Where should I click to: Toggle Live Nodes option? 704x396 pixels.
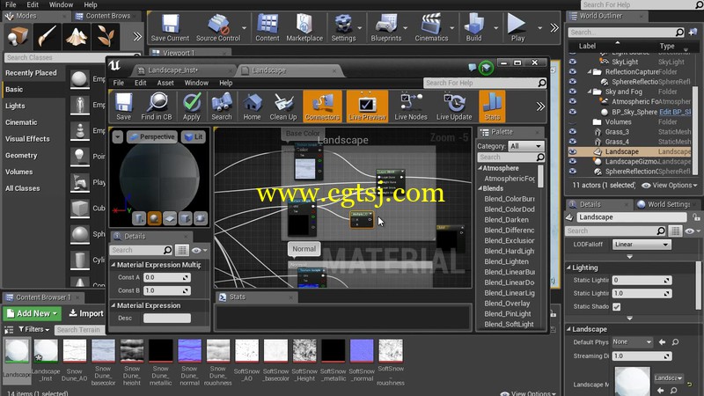tap(411, 106)
